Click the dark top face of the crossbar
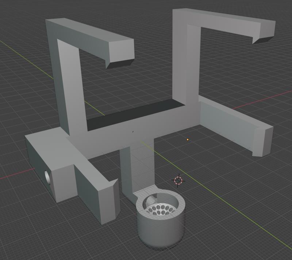This screenshot has width=292, height=260. coord(135,115)
